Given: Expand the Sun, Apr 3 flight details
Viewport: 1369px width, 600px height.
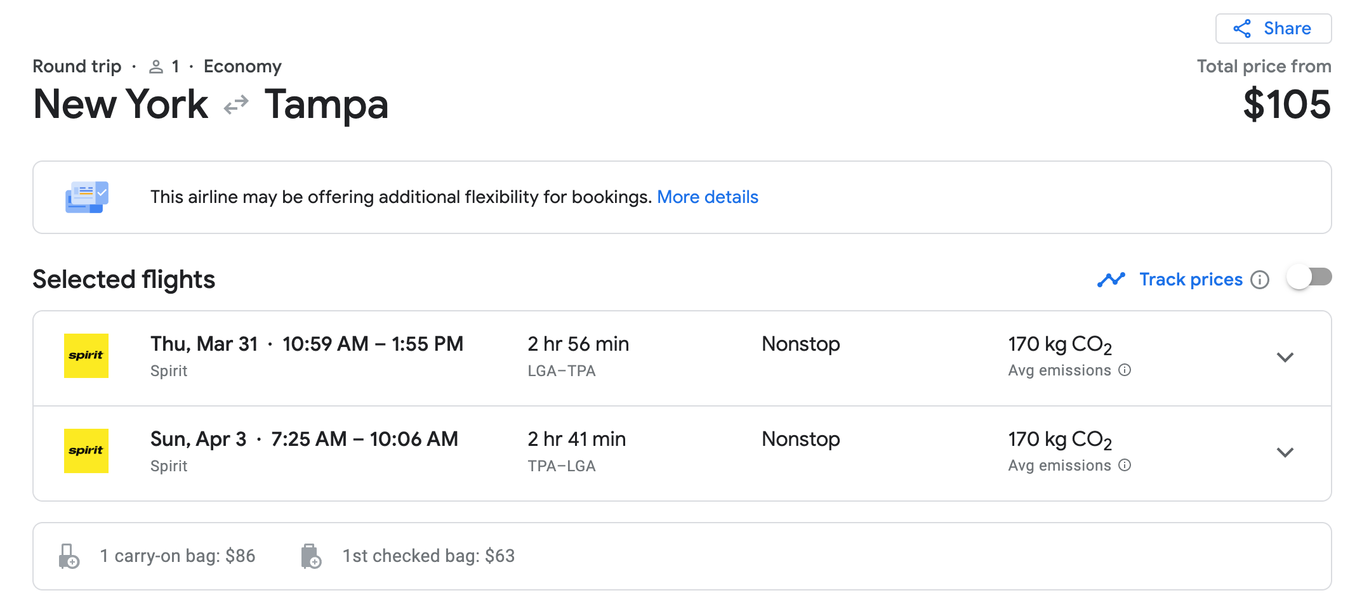Looking at the screenshot, I should [x=1285, y=453].
